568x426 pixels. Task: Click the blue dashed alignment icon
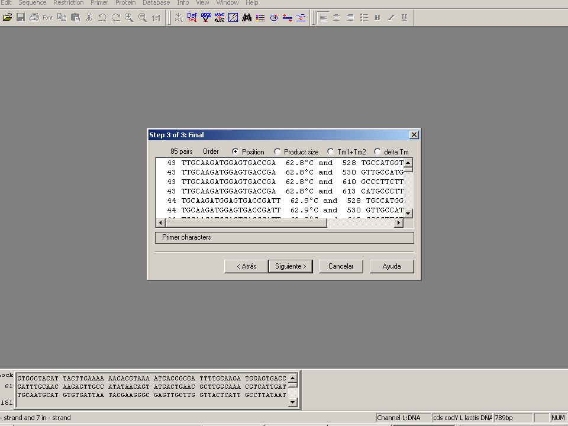point(301,17)
